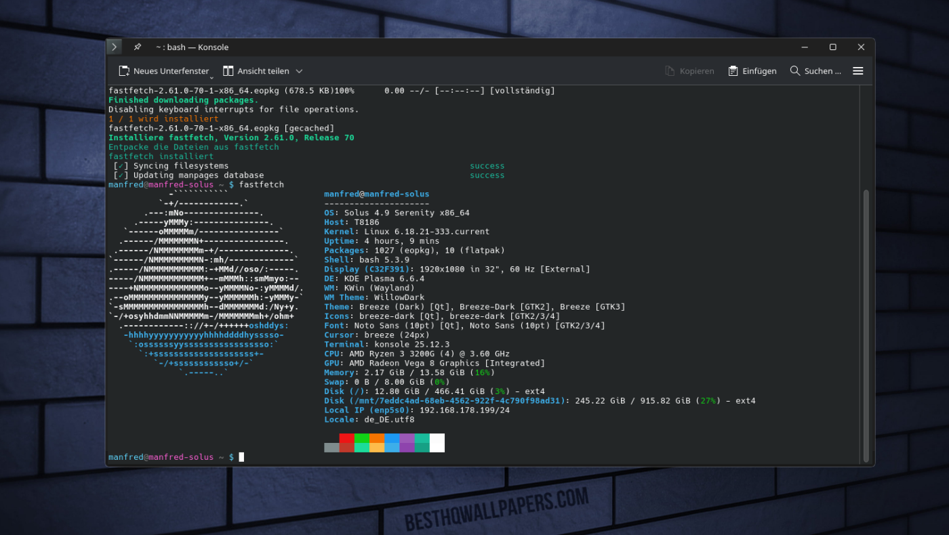The image size is (949, 535).
Task: Click the "WM Theme: WillowDark" line
Action: [374, 298]
